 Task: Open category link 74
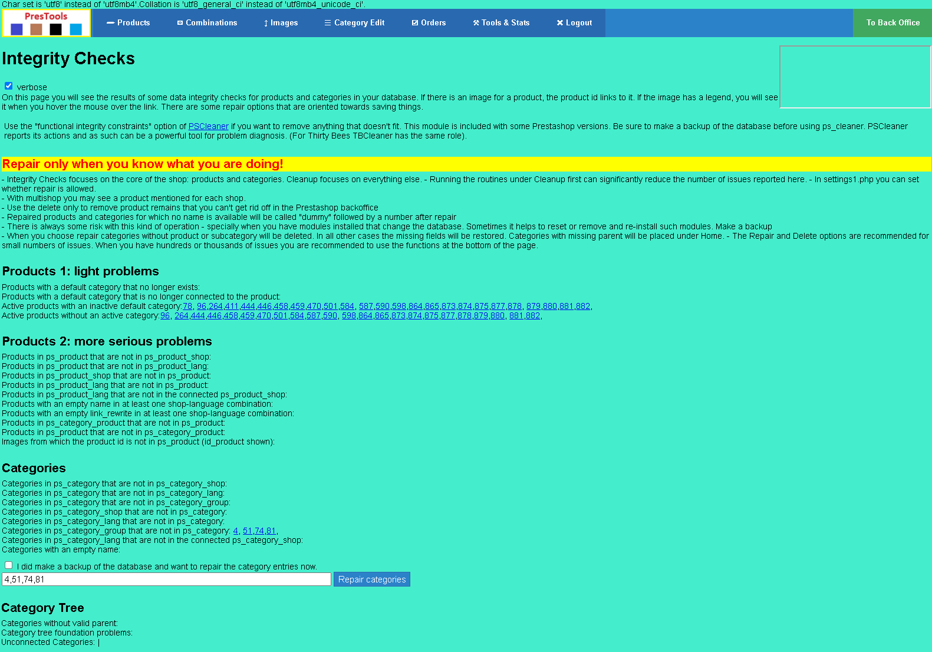click(x=259, y=531)
